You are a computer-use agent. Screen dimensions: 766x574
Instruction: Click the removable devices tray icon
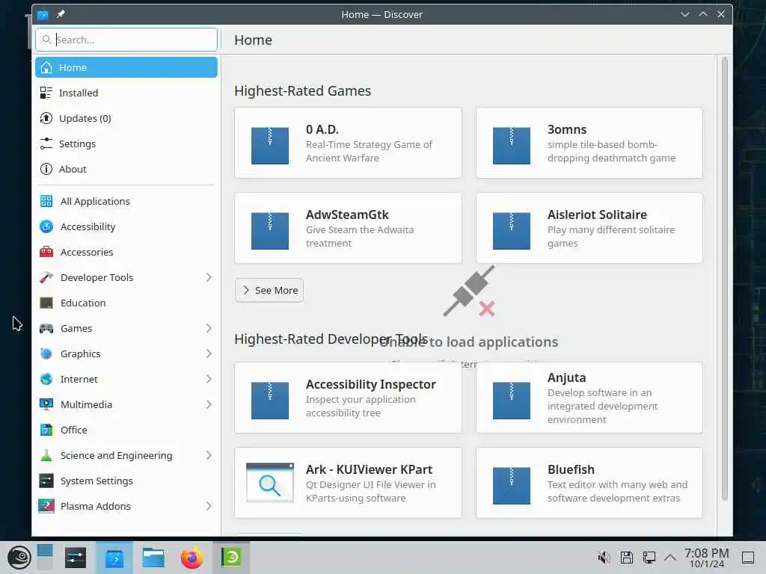(x=627, y=558)
